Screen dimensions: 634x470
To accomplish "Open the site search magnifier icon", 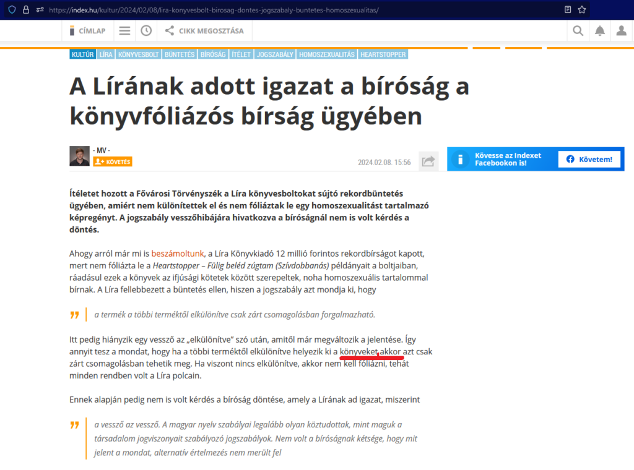I will [578, 30].
